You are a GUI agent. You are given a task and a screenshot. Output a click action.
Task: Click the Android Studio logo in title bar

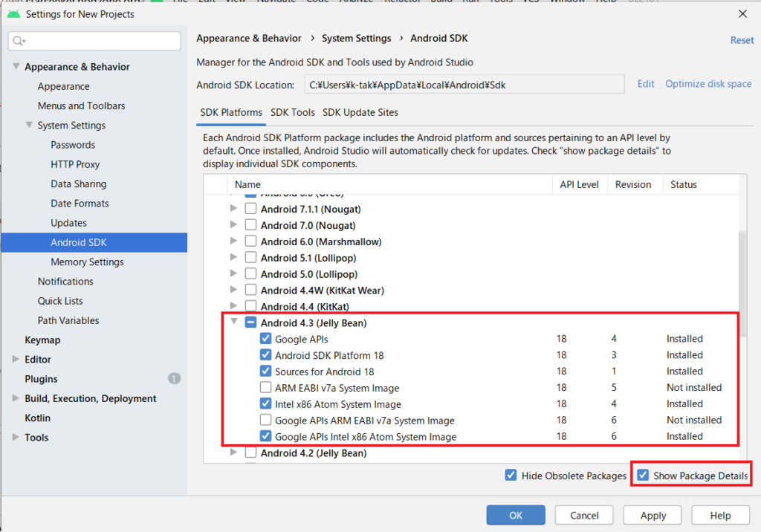(x=13, y=13)
